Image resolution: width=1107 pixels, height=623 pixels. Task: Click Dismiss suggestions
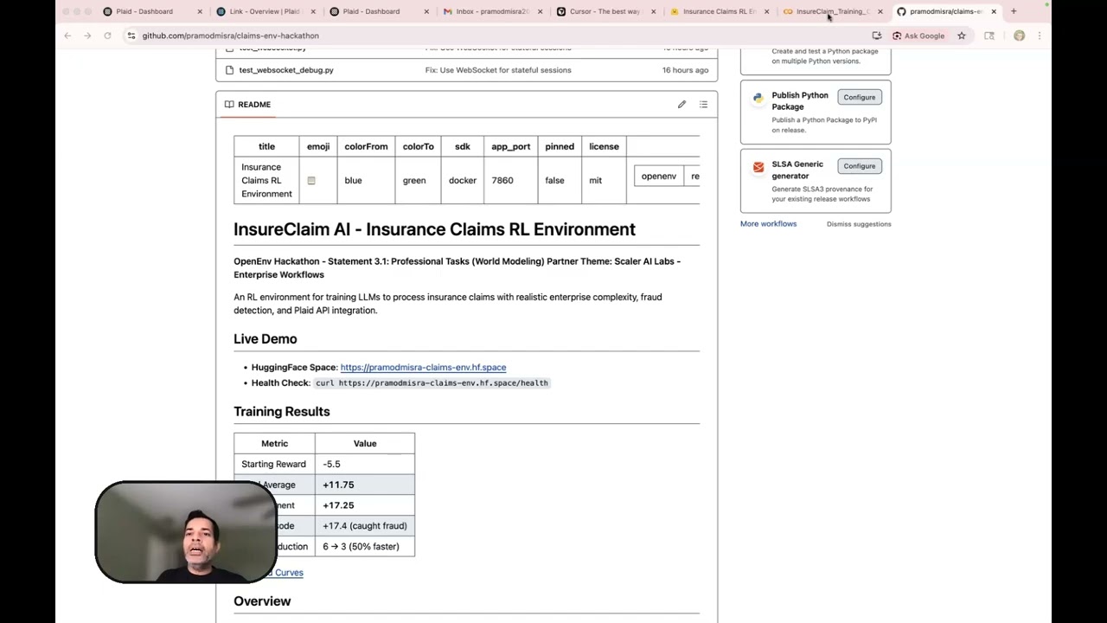(x=859, y=224)
